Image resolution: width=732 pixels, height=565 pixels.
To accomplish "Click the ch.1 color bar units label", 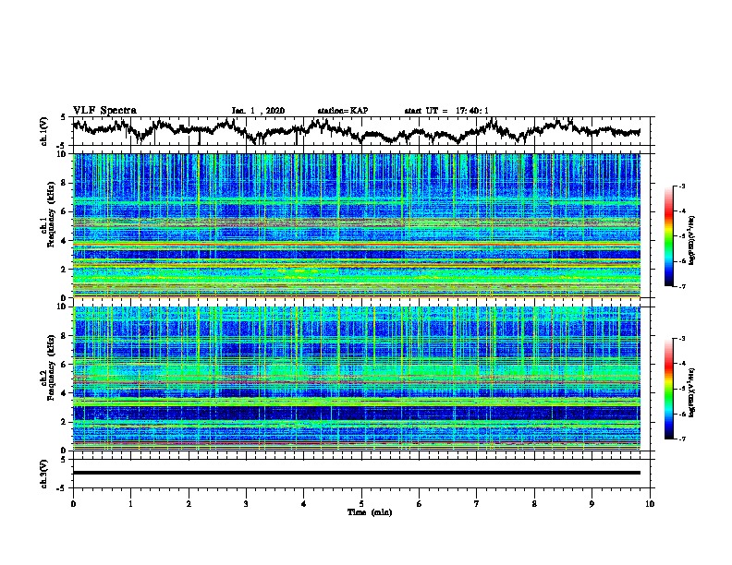I will click(x=692, y=240).
